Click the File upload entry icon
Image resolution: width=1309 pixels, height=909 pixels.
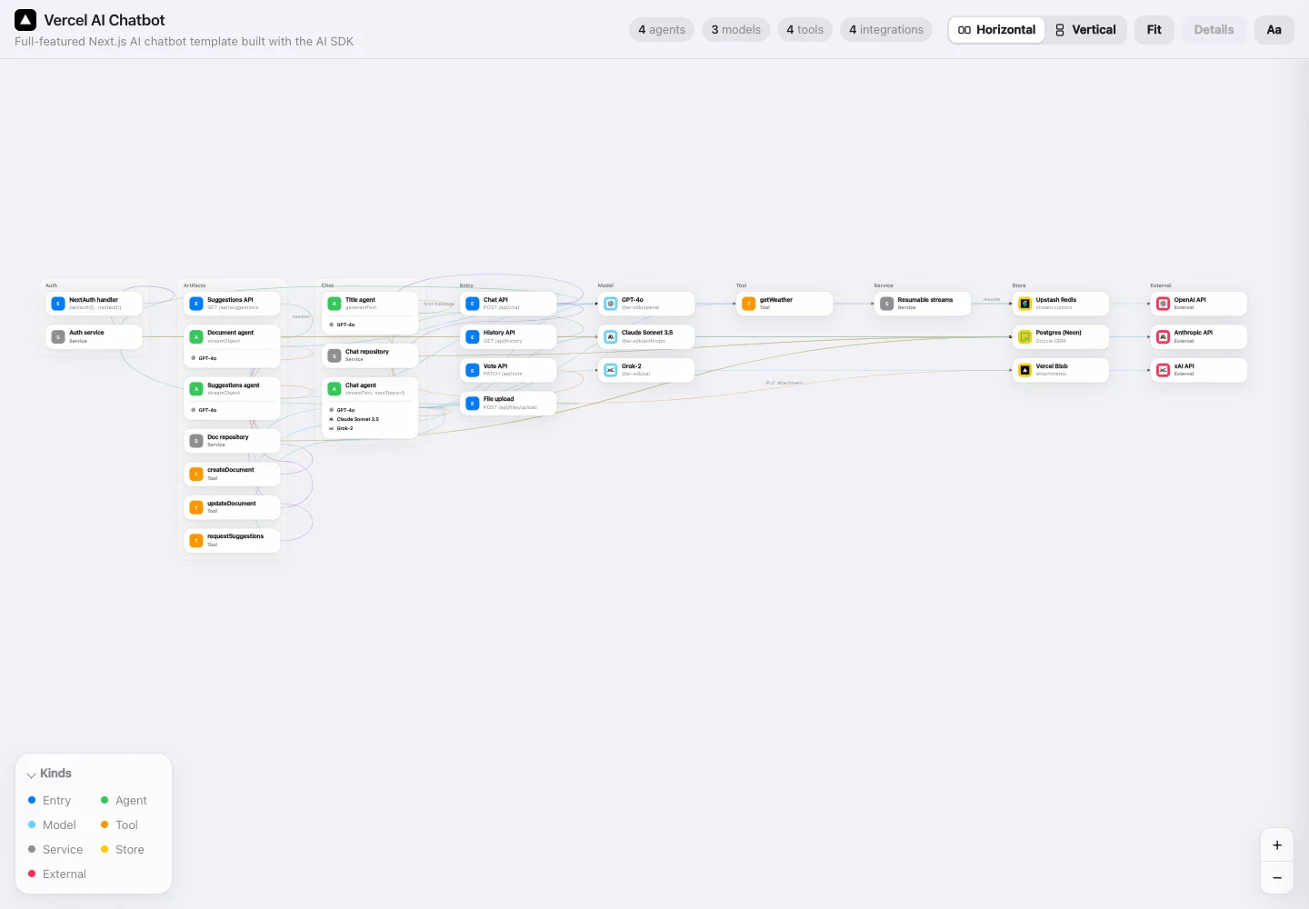tap(473, 403)
